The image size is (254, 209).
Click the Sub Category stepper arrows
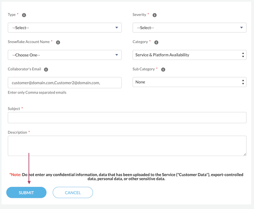(244, 82)
